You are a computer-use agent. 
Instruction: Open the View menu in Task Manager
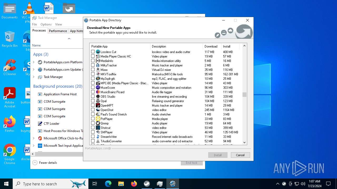58,24
